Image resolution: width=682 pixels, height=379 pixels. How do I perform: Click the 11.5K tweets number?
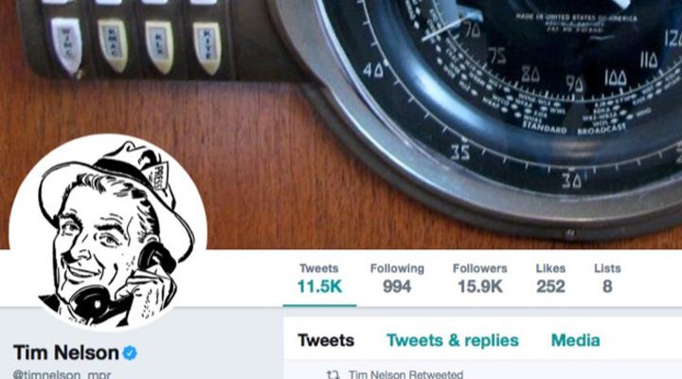click(320, 287)
